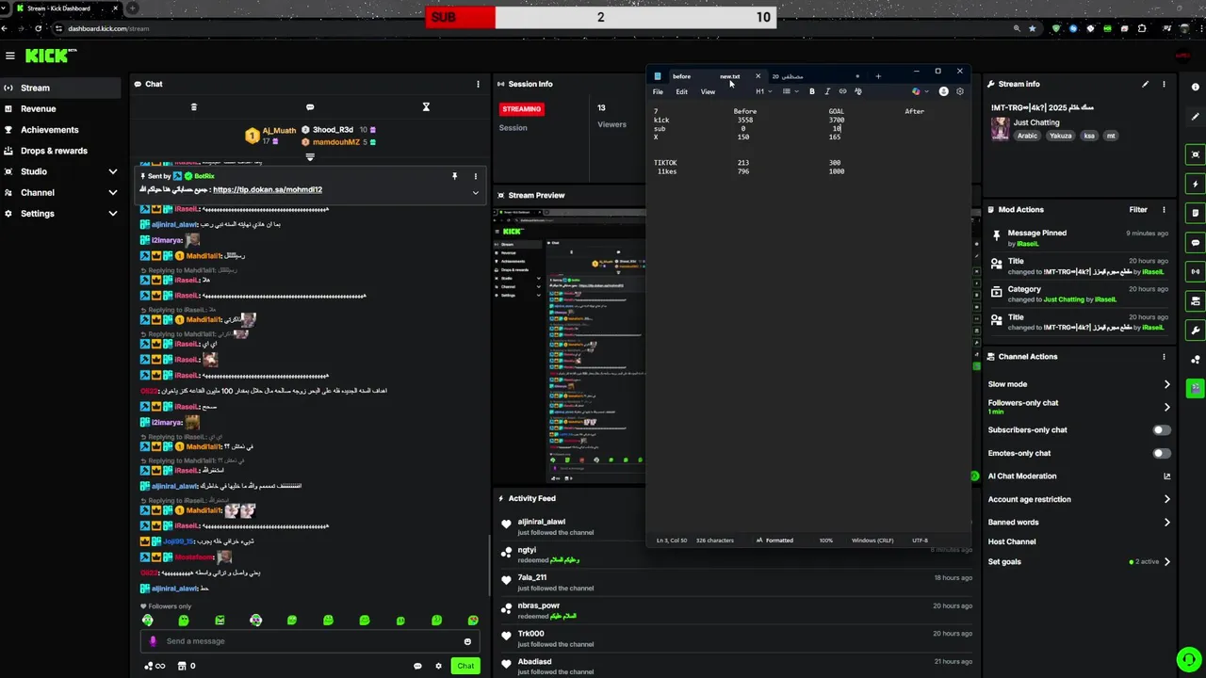
Task: Click the lightning bolt icon in right rail
Action: [x=1196, y=184]
